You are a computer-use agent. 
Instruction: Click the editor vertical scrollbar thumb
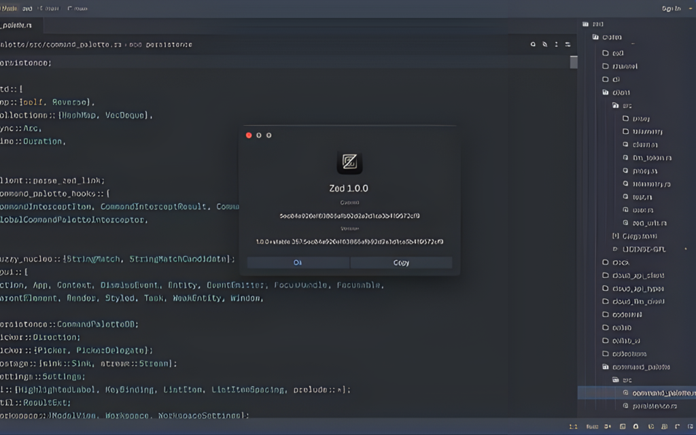pos(574,62)
